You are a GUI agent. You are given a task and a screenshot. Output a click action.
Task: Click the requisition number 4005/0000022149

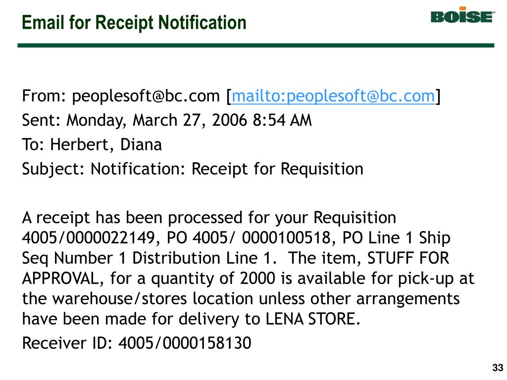coord(89,238)
